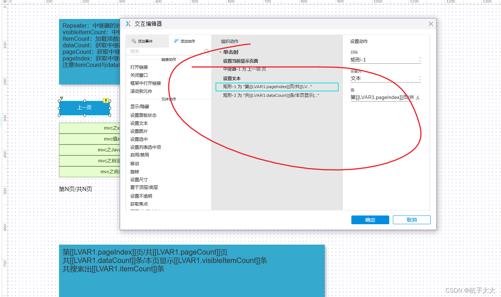Image resolution: width=501 pixels, height=297 pixels.
Task: Close the 交互编辑器 dialog with the X
Action: tap(431, 24)
